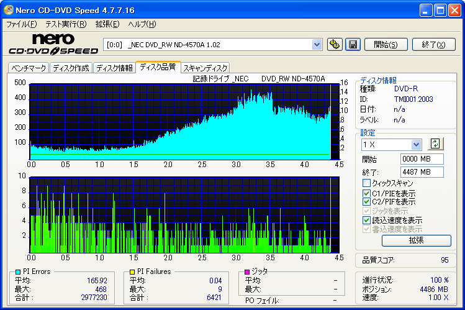Click the 開始 0000 MB input field
Viewport: 465px width, 310px height.
pos(422,159)
